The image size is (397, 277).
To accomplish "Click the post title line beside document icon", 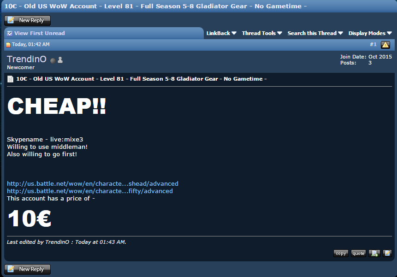I will click(x=141, y=79).
